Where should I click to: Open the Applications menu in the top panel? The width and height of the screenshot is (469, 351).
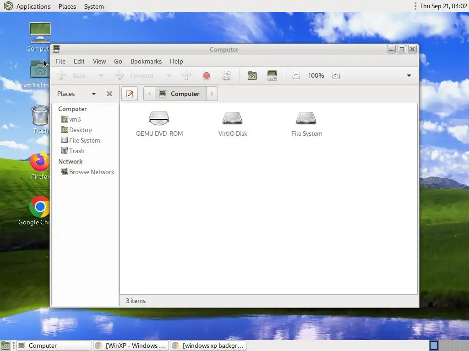(27, 6)
